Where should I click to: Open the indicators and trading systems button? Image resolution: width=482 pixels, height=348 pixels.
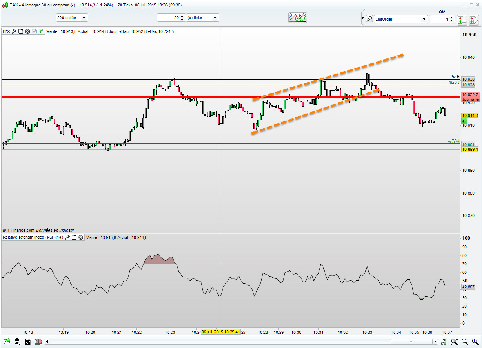coord(298,18)
